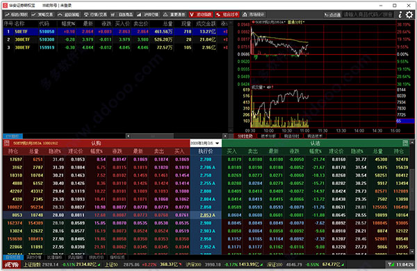This screenshot has height=271, width=417.
Task: Click toolbar button with warning triangle icon
Action: [x=174, y=15]
